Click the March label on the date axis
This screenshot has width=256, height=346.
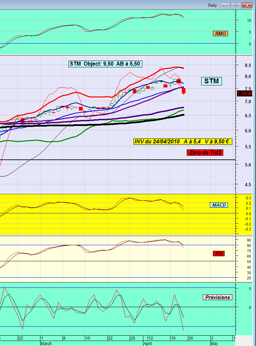pos(46,344)
